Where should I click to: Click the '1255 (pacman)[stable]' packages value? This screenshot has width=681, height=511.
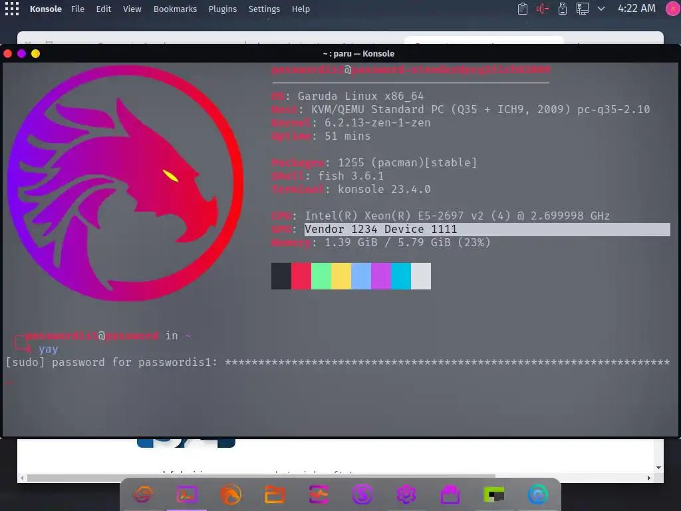coord(408,162)
